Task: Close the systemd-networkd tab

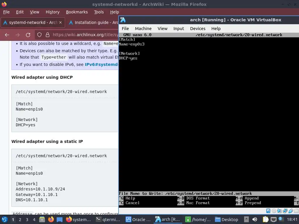Action: pos(60,22)
